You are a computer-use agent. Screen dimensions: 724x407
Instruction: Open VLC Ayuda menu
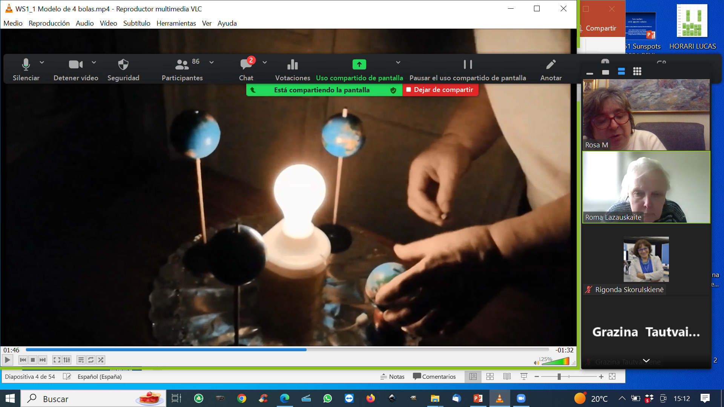pos(227,23)
